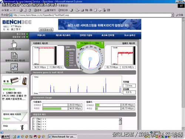Viewport: 185px width, 139px height.
Task: Launch Visual Traceroute graph icon
Action: click(x=14, y=67)
